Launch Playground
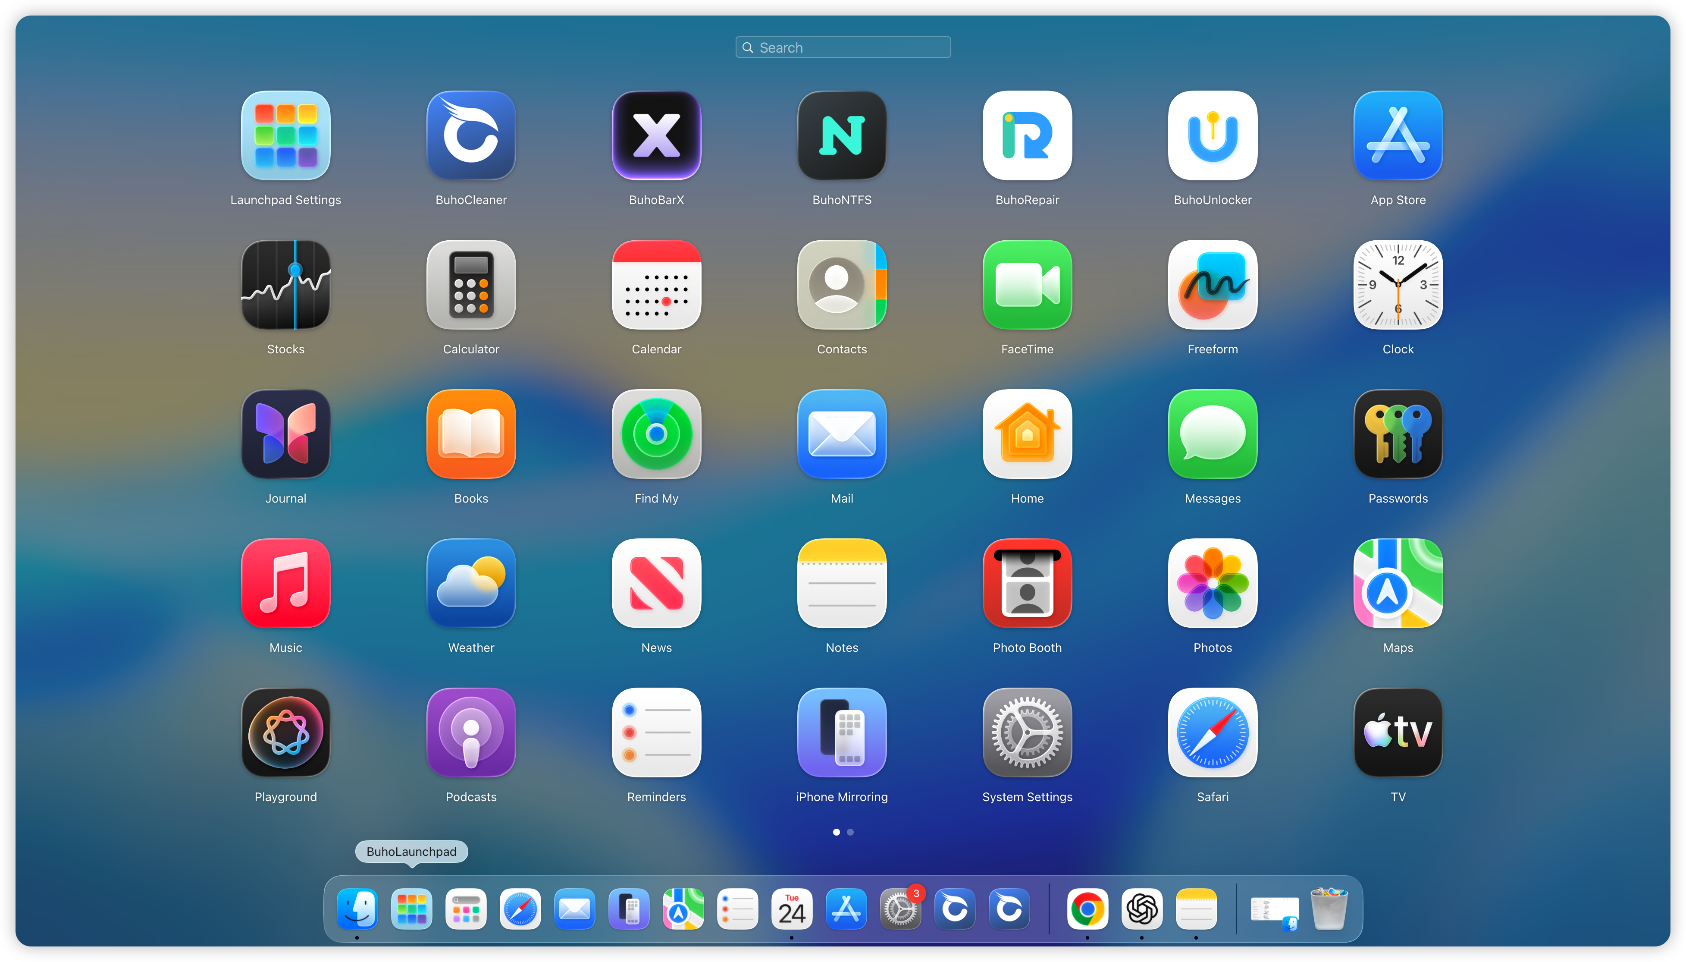This screenshot has width=1686, height=962. pos(285,733)
